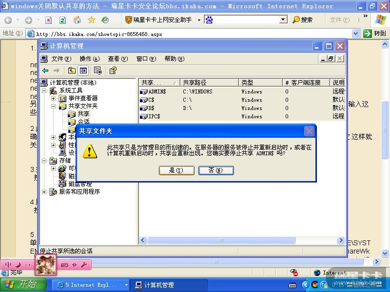Sort by the 类型 column header
Screen dimensions: 390x292
pos(260,82)
